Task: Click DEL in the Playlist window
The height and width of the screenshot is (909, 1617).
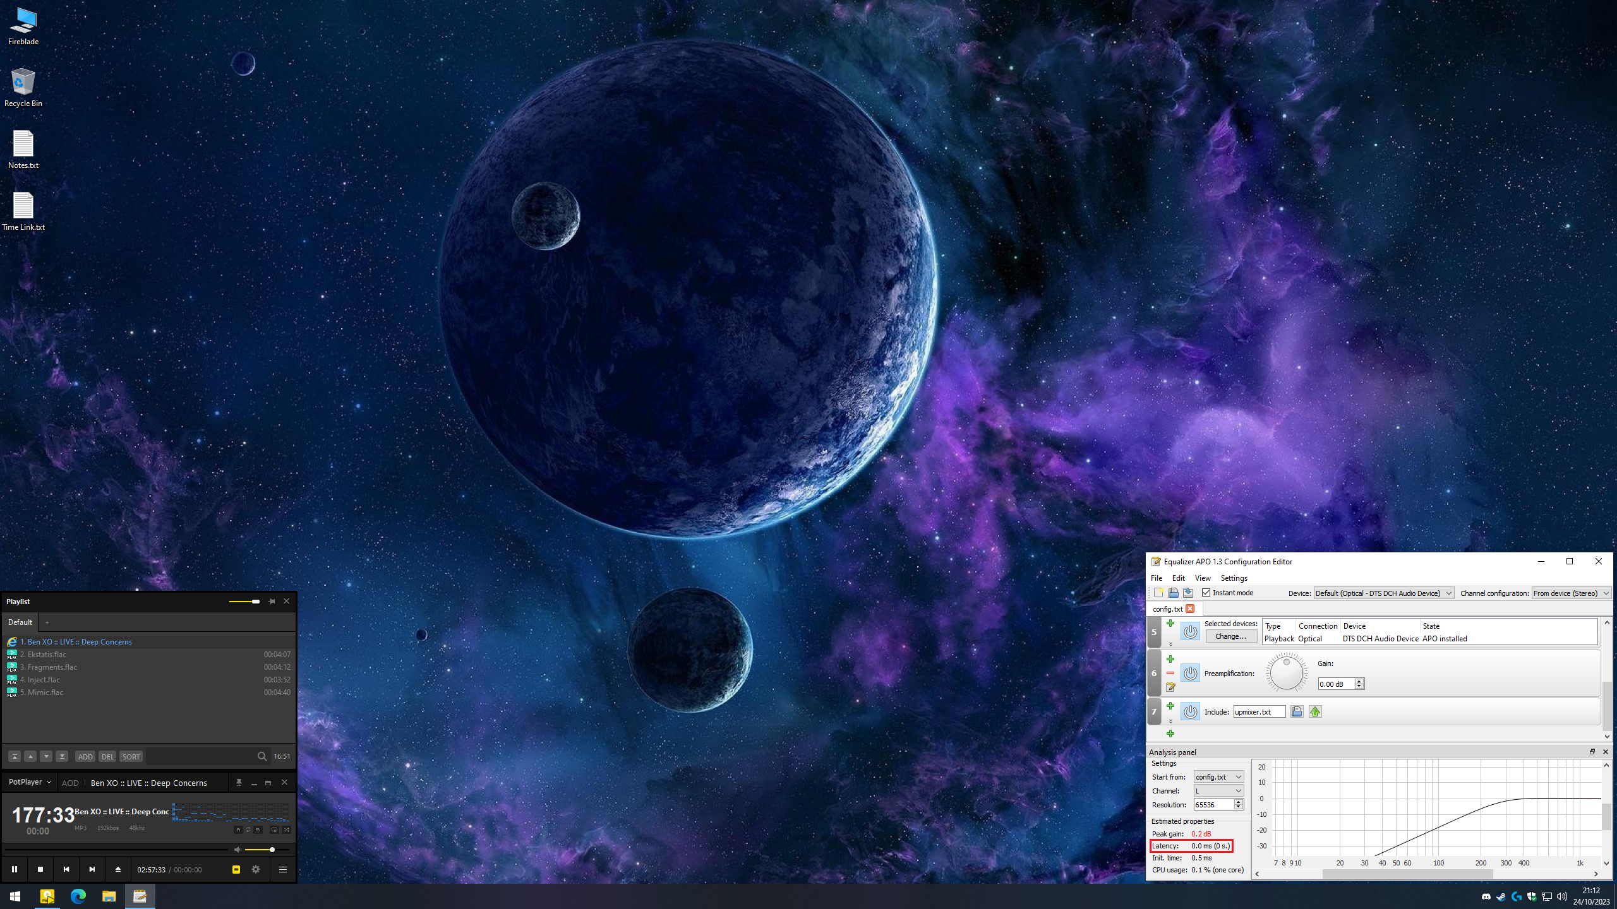Action: pyautogui.click(x=107, y=756)
